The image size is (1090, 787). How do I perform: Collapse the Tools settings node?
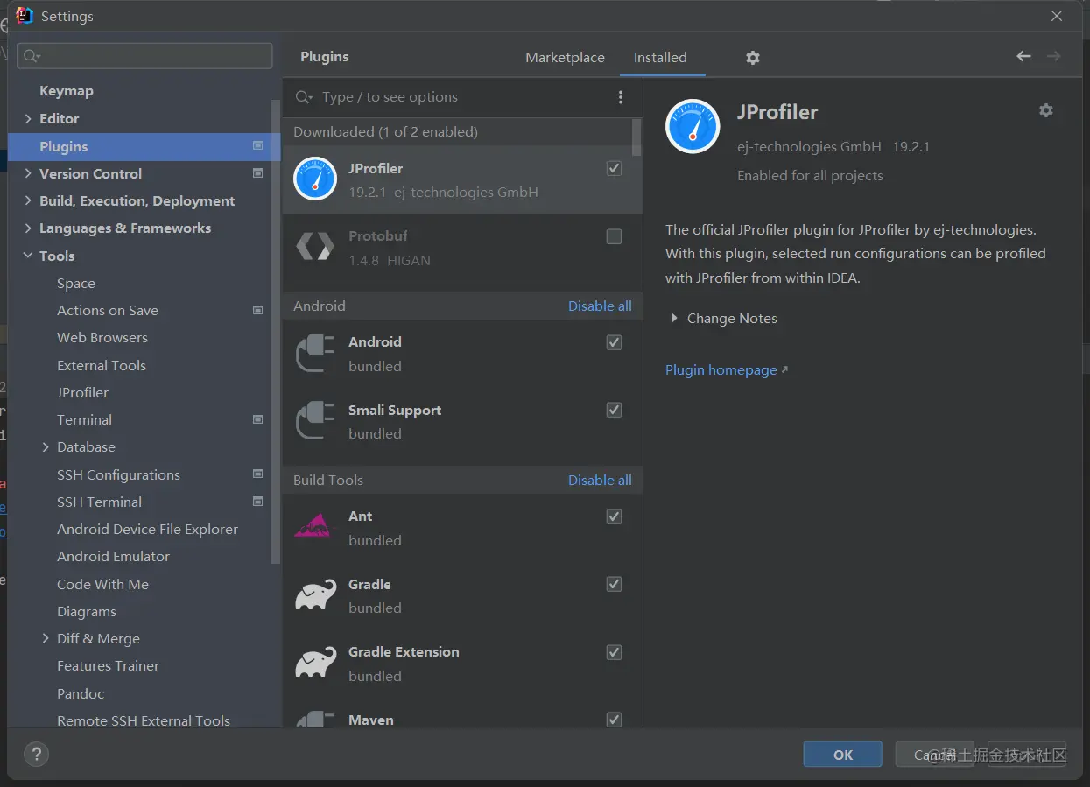tap(28, 256)
